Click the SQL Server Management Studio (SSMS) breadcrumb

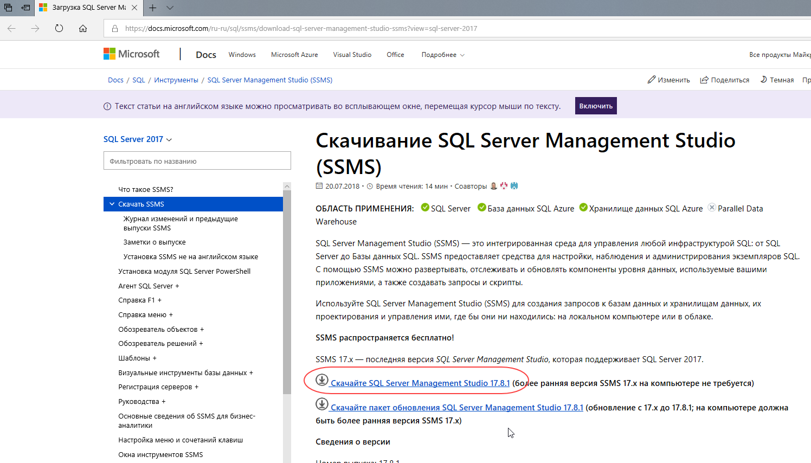270,80
